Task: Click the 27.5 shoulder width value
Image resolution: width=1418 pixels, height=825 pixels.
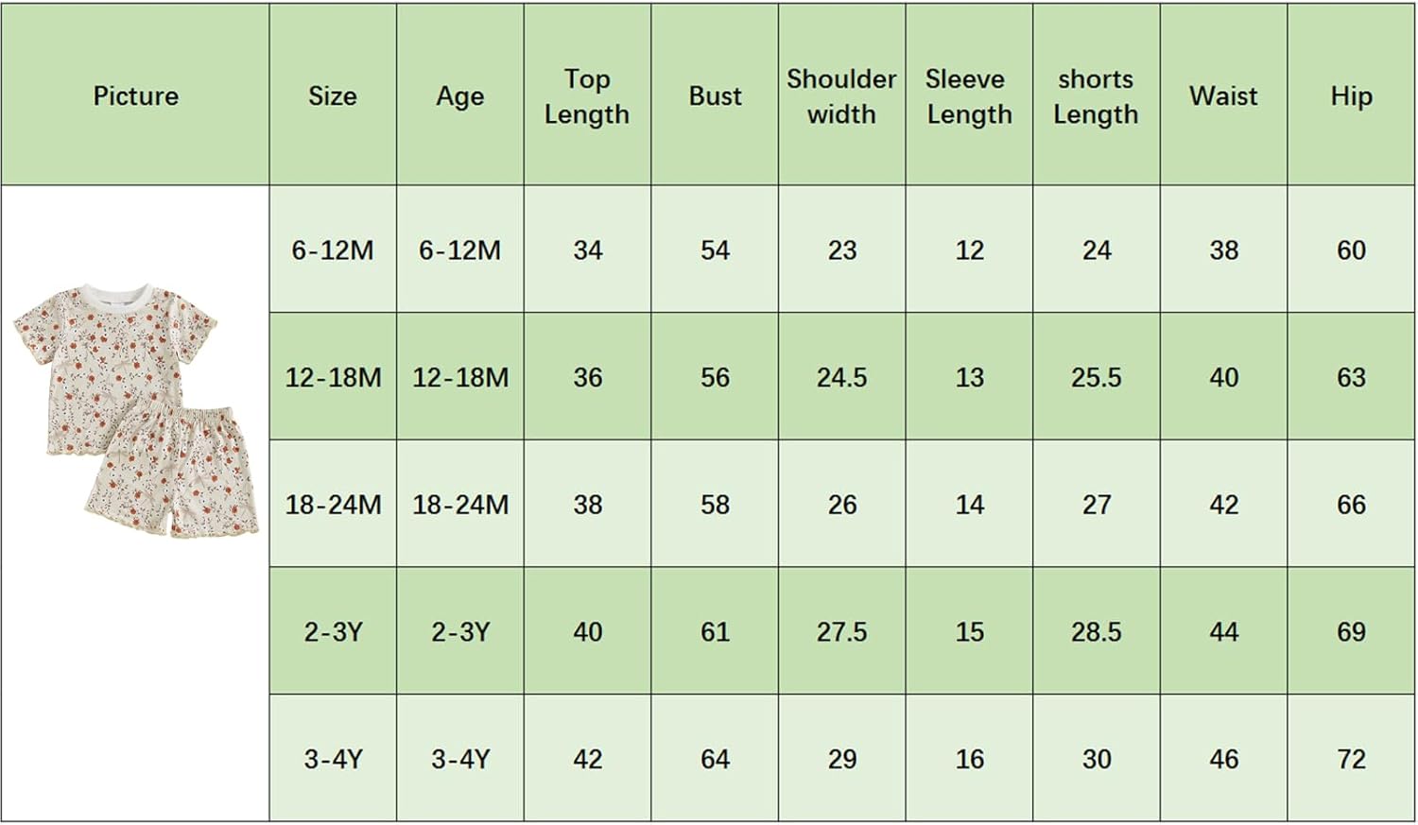Action: tap(841, 632)
